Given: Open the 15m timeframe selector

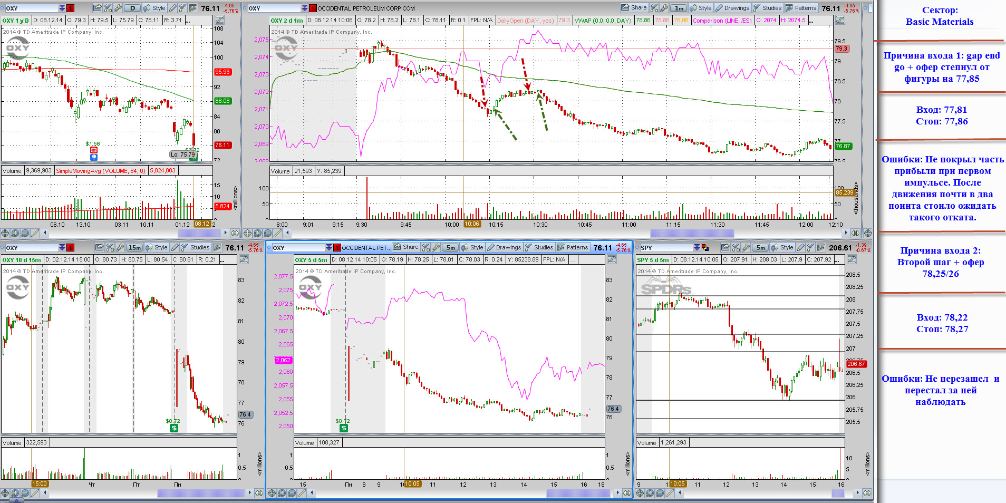Looking at the screenshot, I should pyautogui.click(x=134, y=247).
